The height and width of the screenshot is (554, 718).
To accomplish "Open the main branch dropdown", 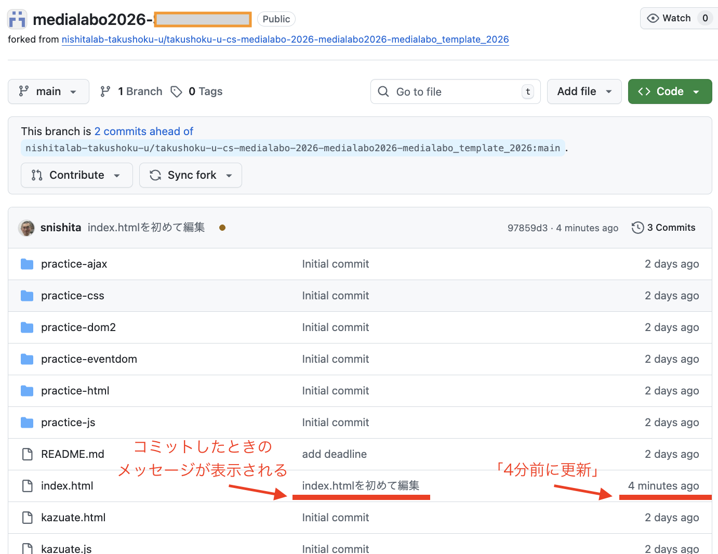I will pos(48,91).
